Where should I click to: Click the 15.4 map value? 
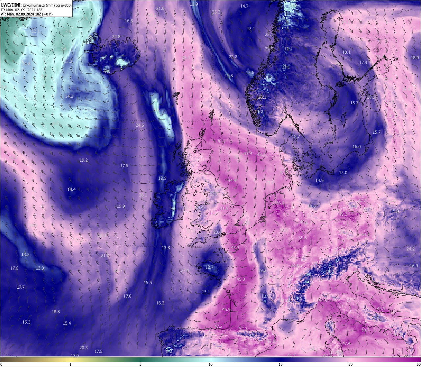click(x=67, y=323)
